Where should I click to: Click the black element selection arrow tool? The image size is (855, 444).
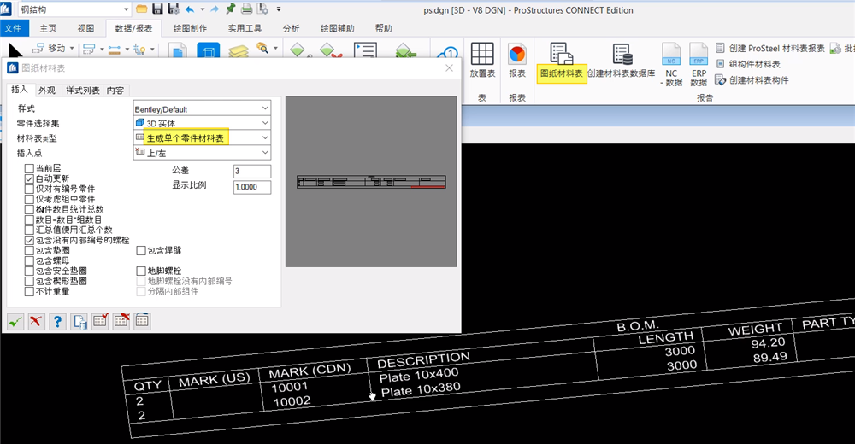pyautogui.click(x=15, y=50)
